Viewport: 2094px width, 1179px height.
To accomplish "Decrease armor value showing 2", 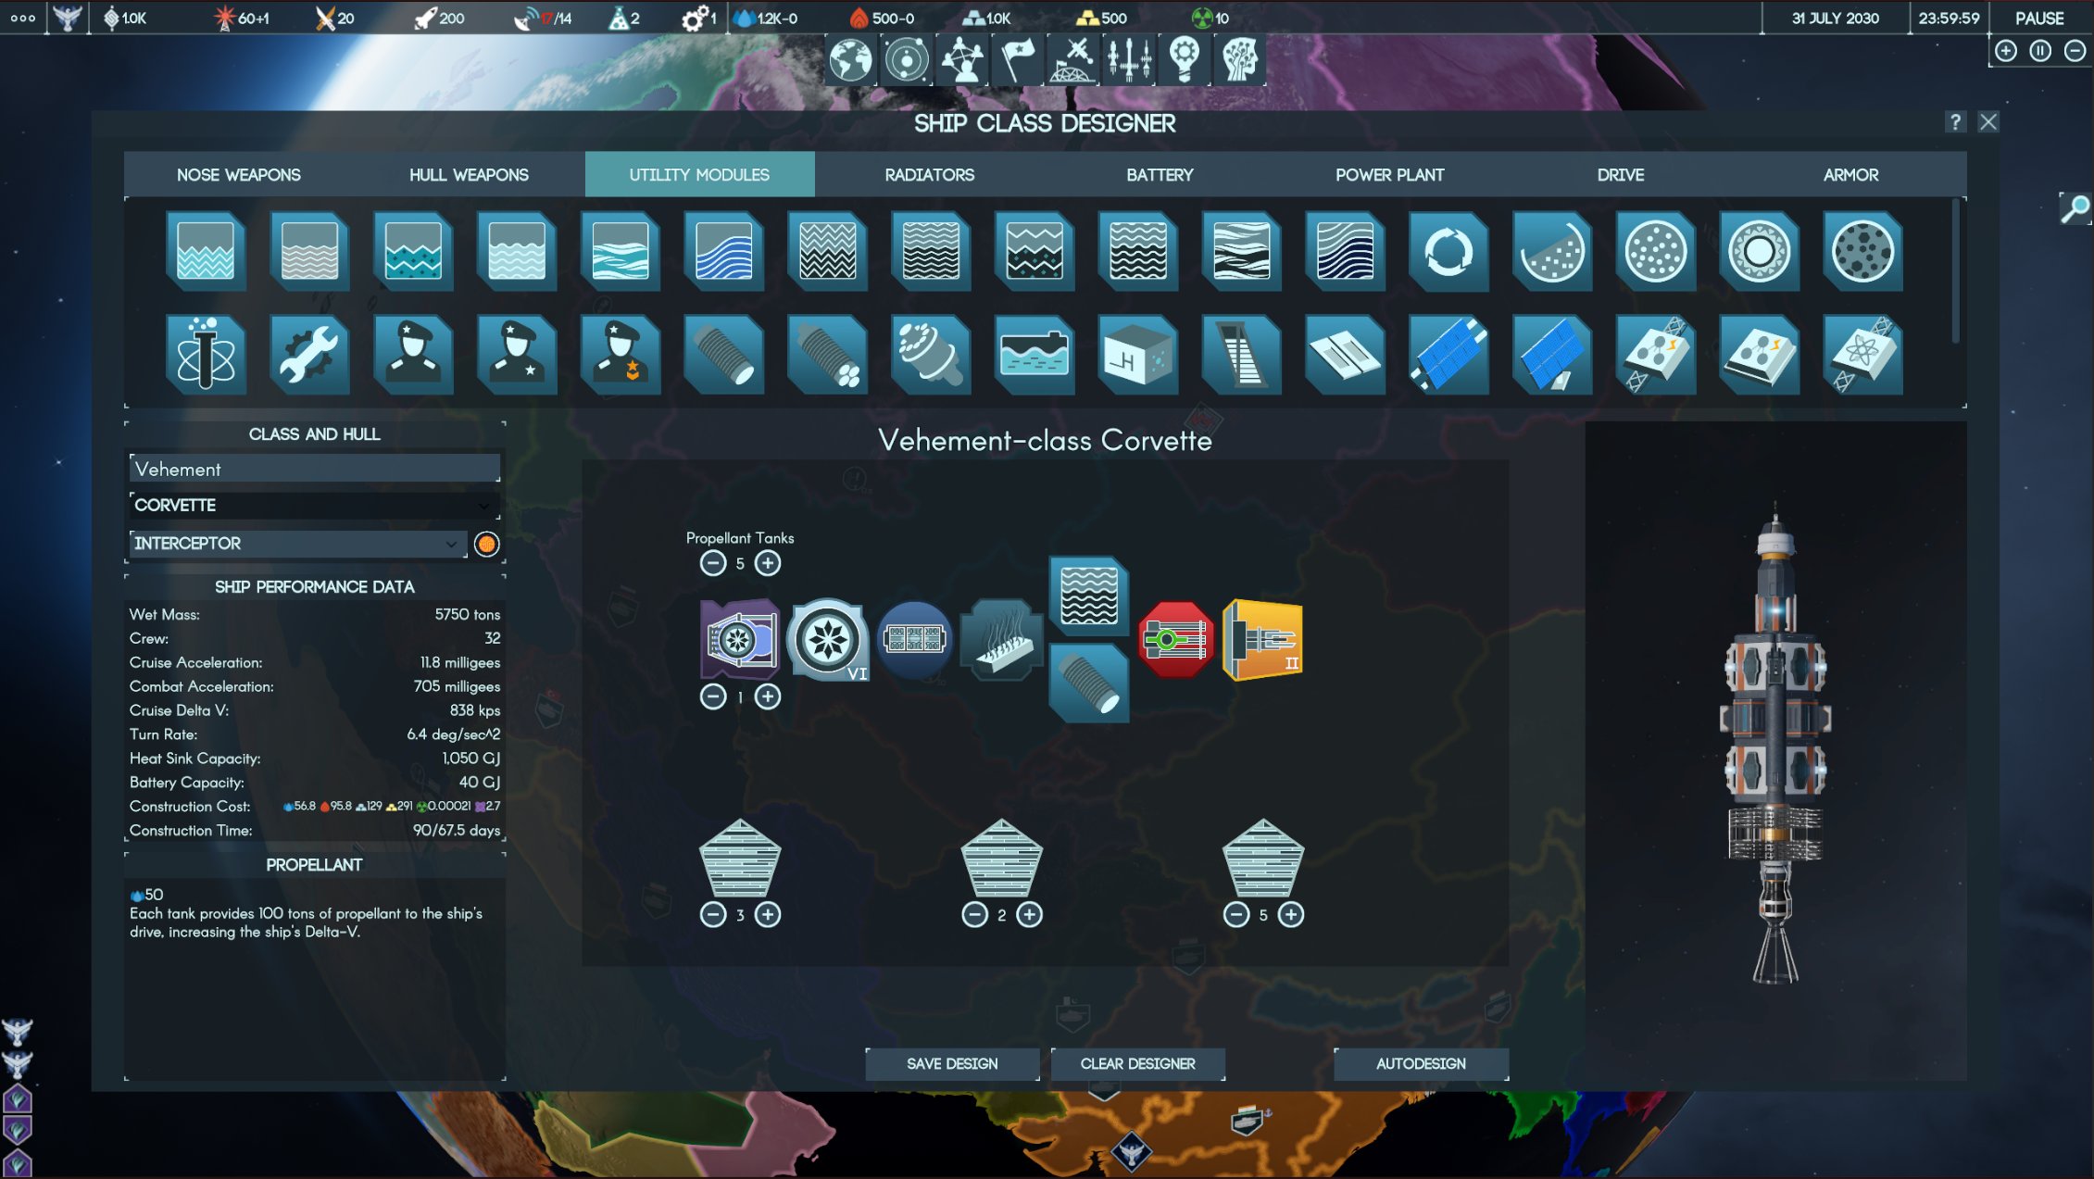I will point(975,915).
